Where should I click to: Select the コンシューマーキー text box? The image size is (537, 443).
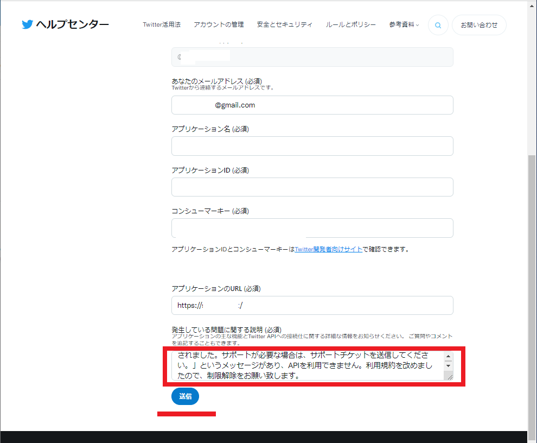[312, 228]
